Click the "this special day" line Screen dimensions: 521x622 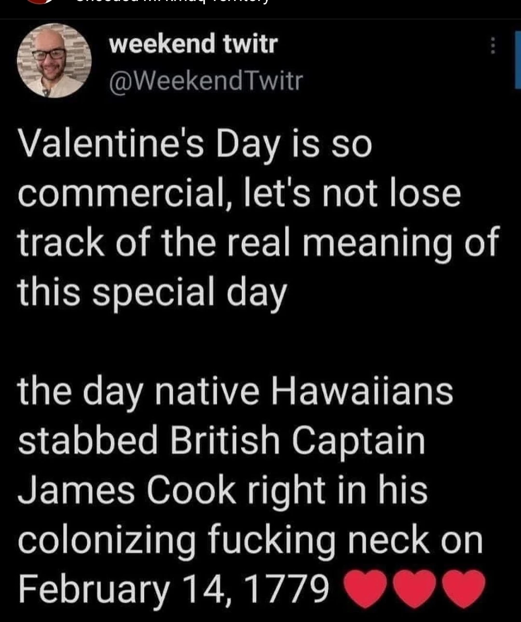tap(152, 292)
